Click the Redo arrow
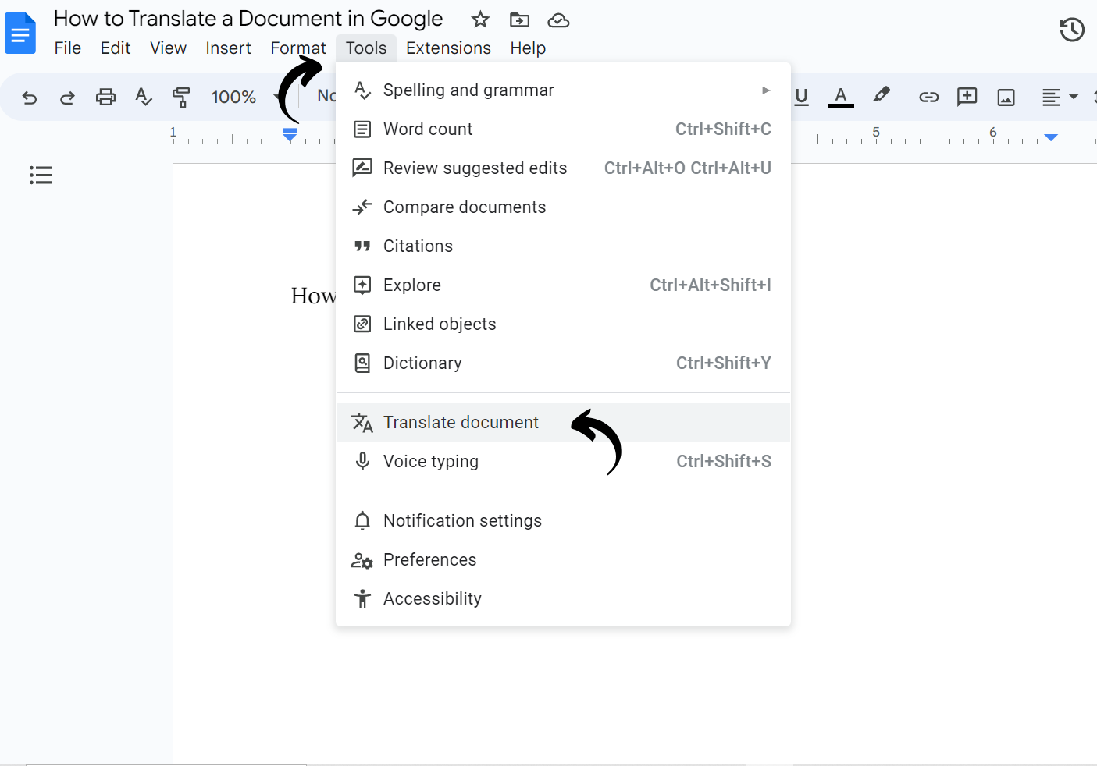Screen dimensions: 1097x766 coord(67,98)
